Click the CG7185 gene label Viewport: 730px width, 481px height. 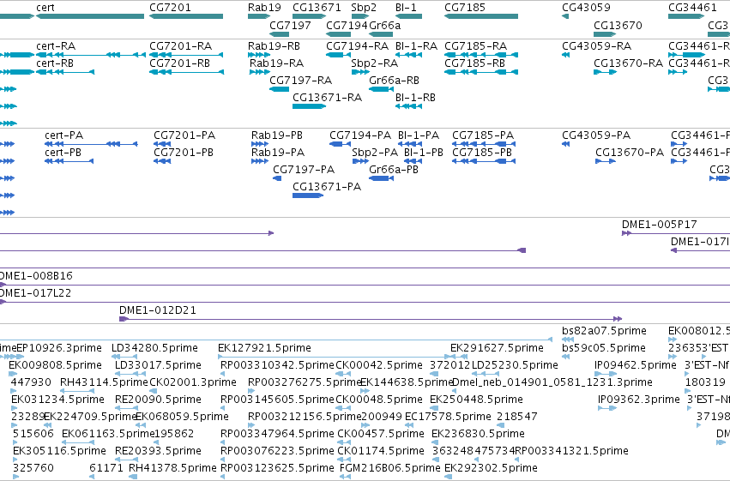[465, 8]
